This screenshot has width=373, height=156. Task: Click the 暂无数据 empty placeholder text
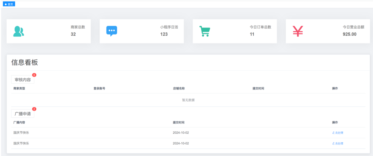tap(188, 100)
